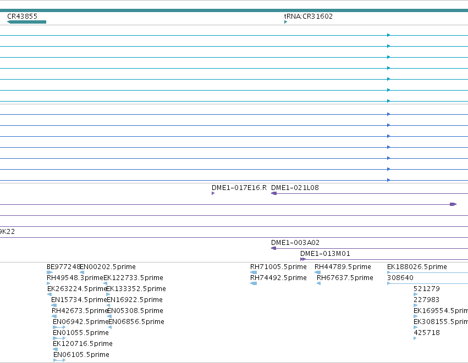The width and height of the screenshot is (468, 363).
Task: Click the EN06105.5prime label
Action: pyautogui.click(x=81, y=355)
